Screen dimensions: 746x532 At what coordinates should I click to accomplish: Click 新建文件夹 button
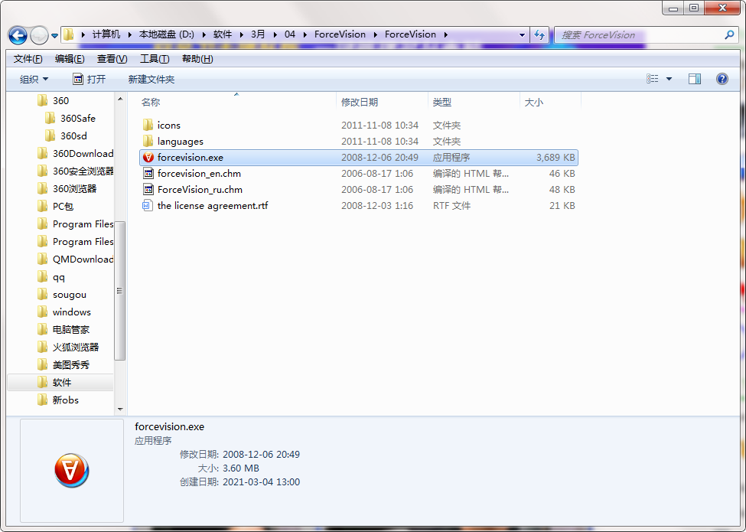click(x=151, y=80)
